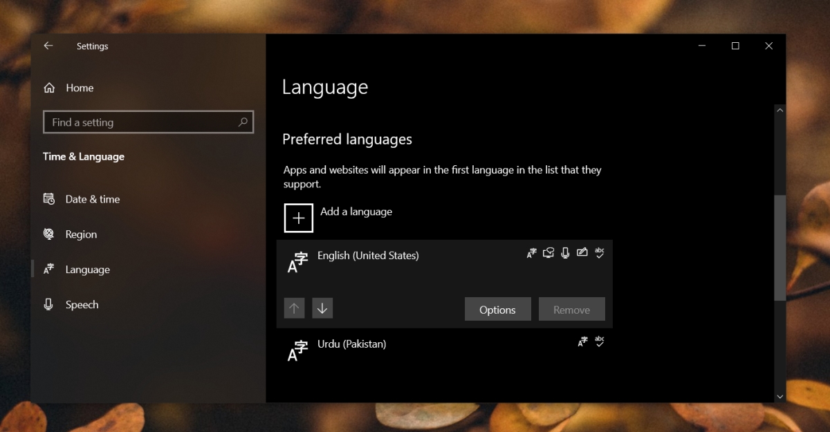Click the speech recognition microphone icon for English
Image resolution: width=830 pixels, height=432 pixels.
565,253
